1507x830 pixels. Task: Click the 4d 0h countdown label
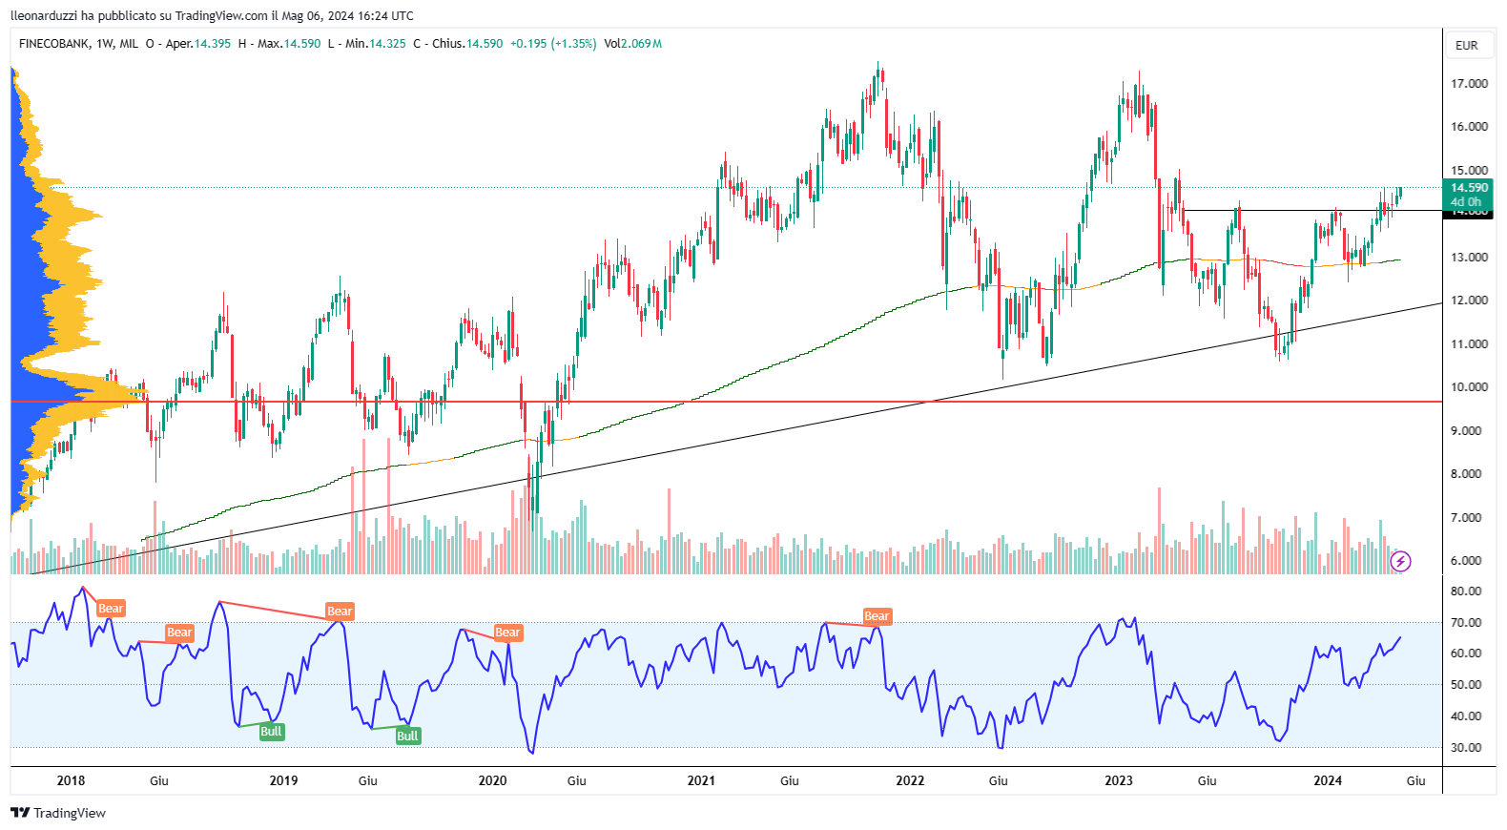coord(1466,202)
